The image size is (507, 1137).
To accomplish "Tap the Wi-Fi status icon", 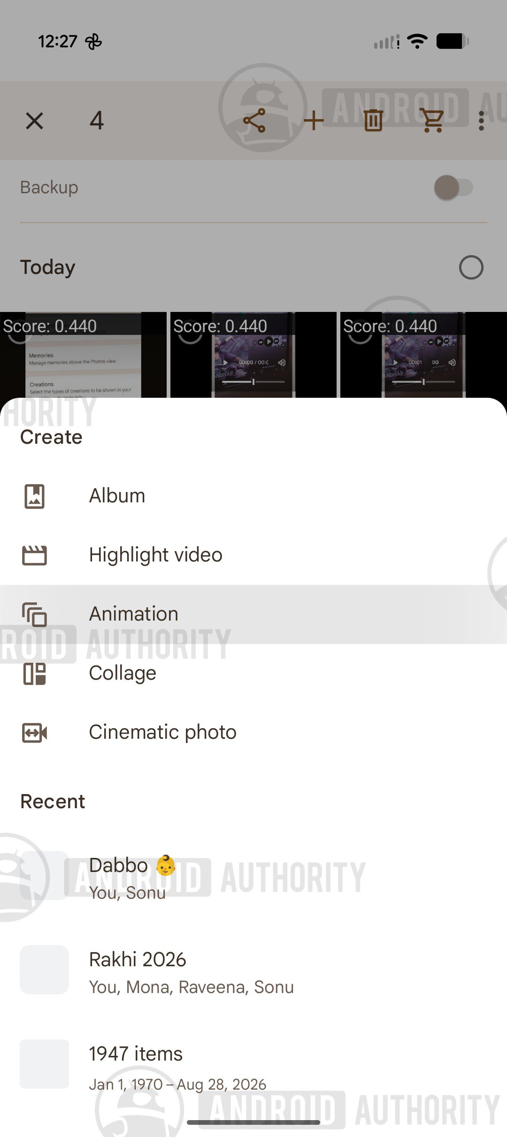I will (417, 41).
